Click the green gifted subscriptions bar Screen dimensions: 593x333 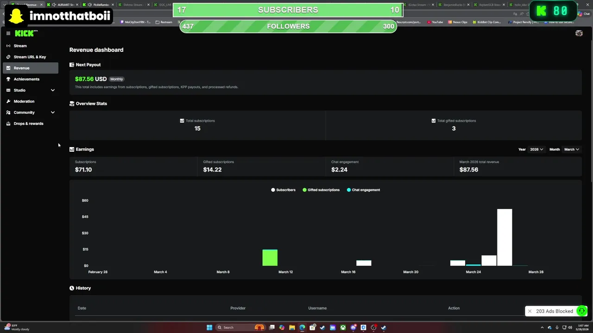[270, 258]
